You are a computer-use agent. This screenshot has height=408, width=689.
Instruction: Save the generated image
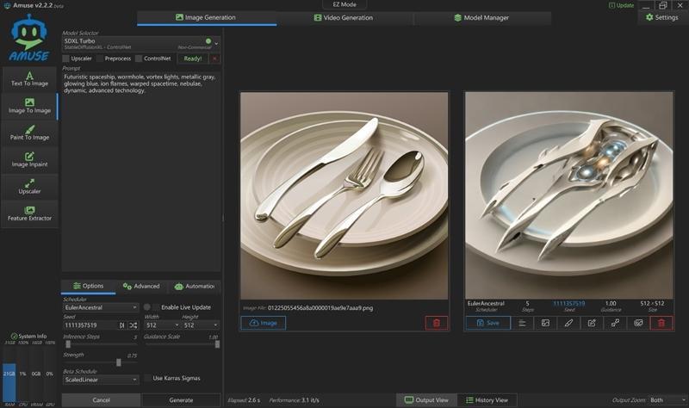pyautogui.click(x=487, y=323)
